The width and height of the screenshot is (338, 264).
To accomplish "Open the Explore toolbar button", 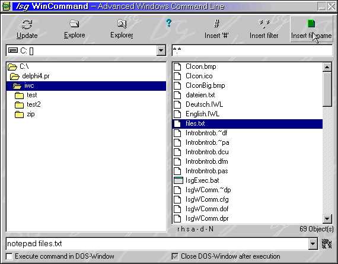I will (74, 29).
